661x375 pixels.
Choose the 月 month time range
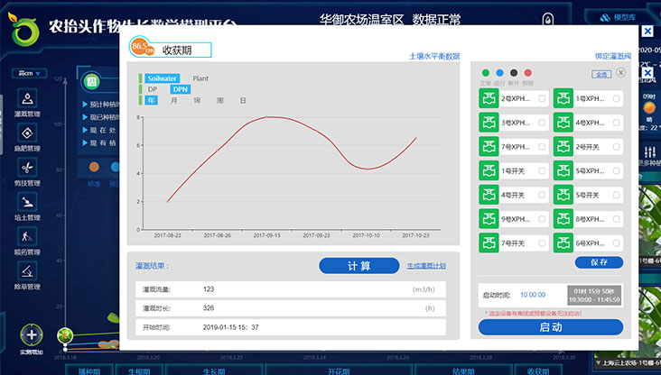tap(173, 101)
